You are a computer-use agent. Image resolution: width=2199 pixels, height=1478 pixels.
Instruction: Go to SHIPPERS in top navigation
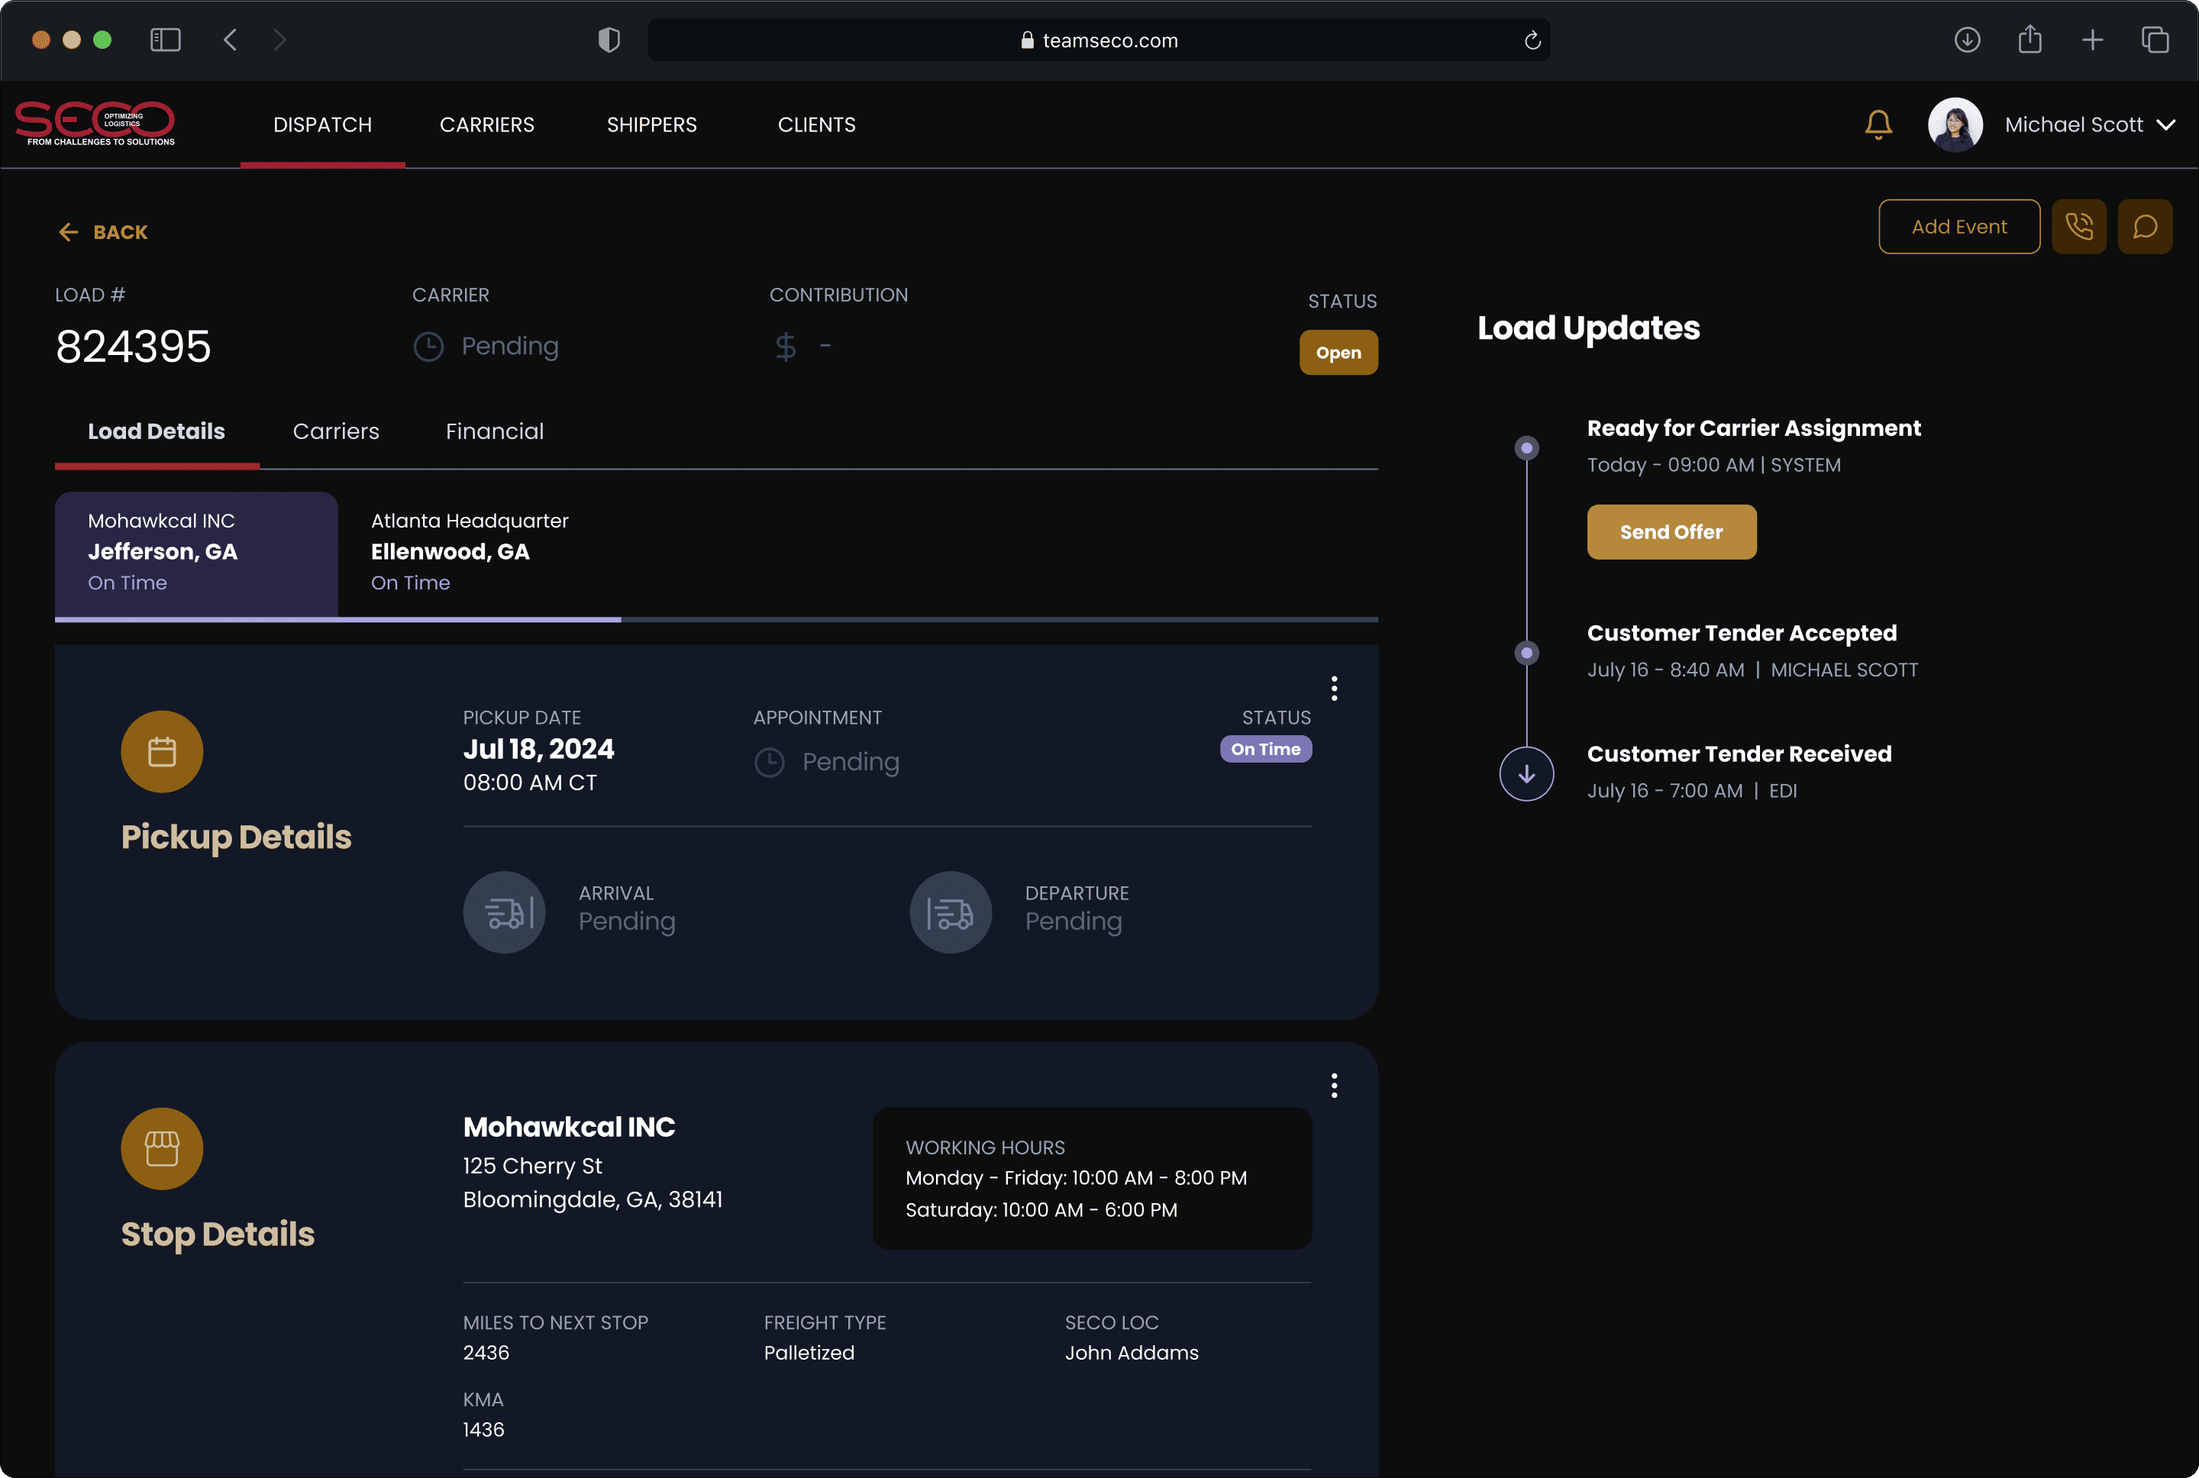651,124
